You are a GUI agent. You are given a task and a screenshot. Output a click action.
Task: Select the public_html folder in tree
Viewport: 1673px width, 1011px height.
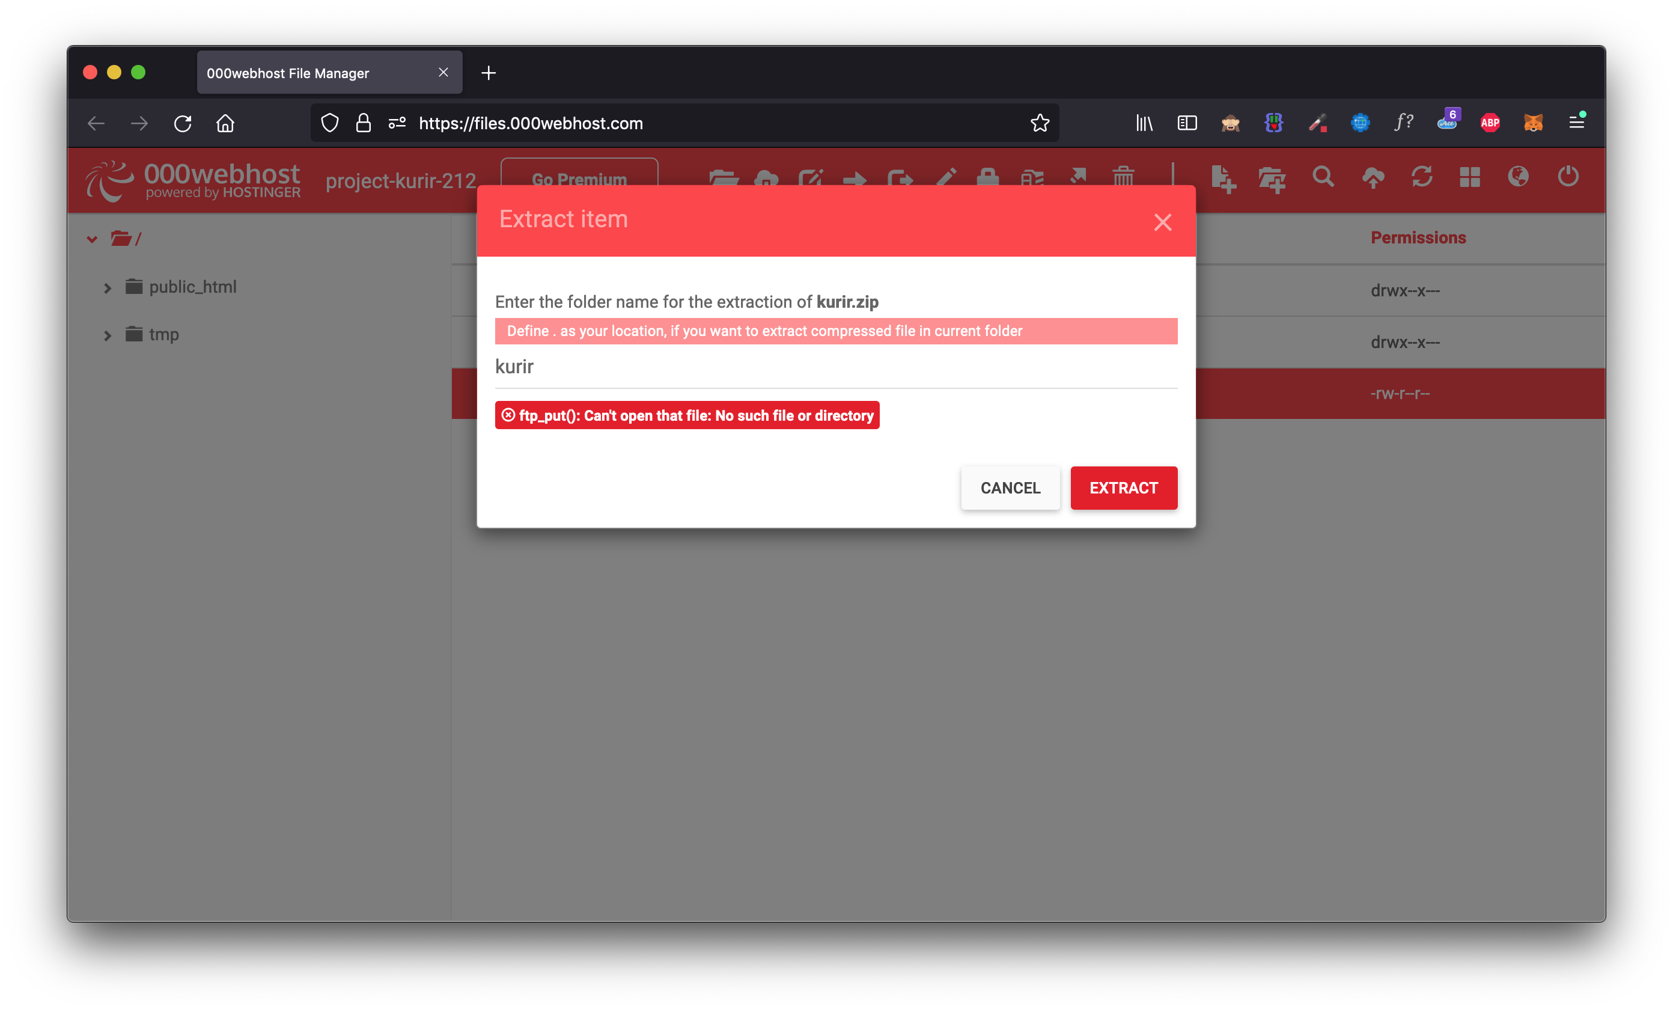[x=192, y=287]
